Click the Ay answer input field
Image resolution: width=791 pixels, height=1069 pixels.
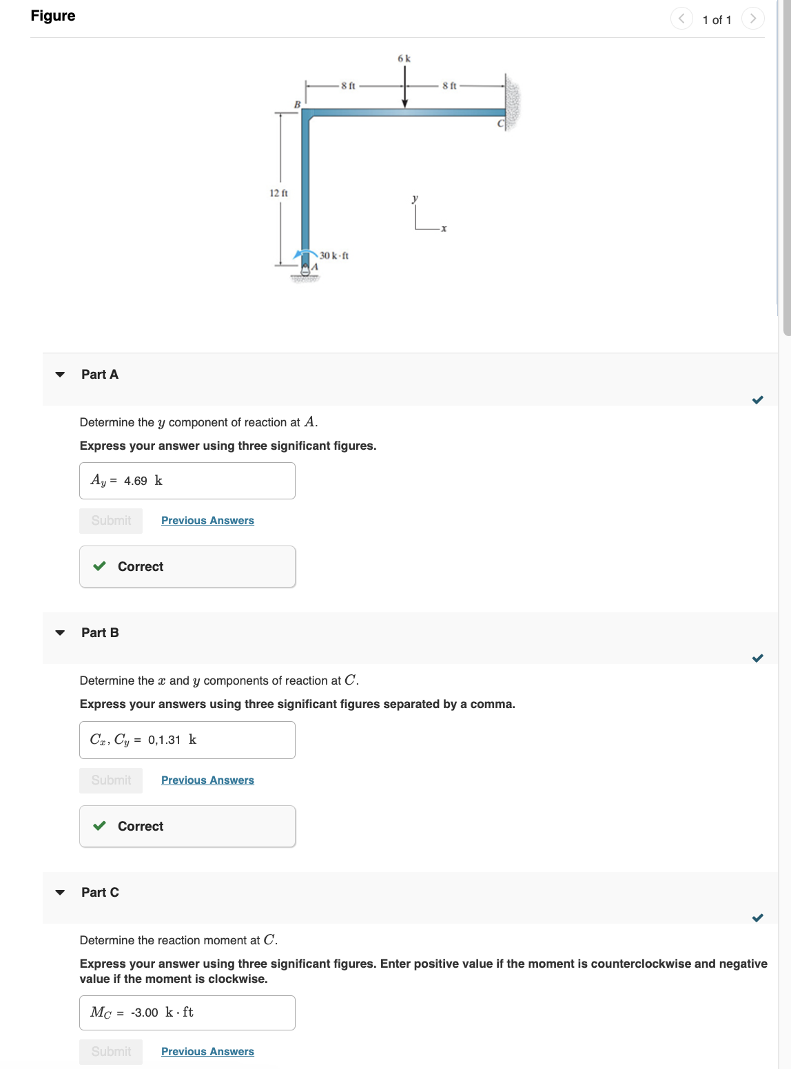[x=187, y=480]
